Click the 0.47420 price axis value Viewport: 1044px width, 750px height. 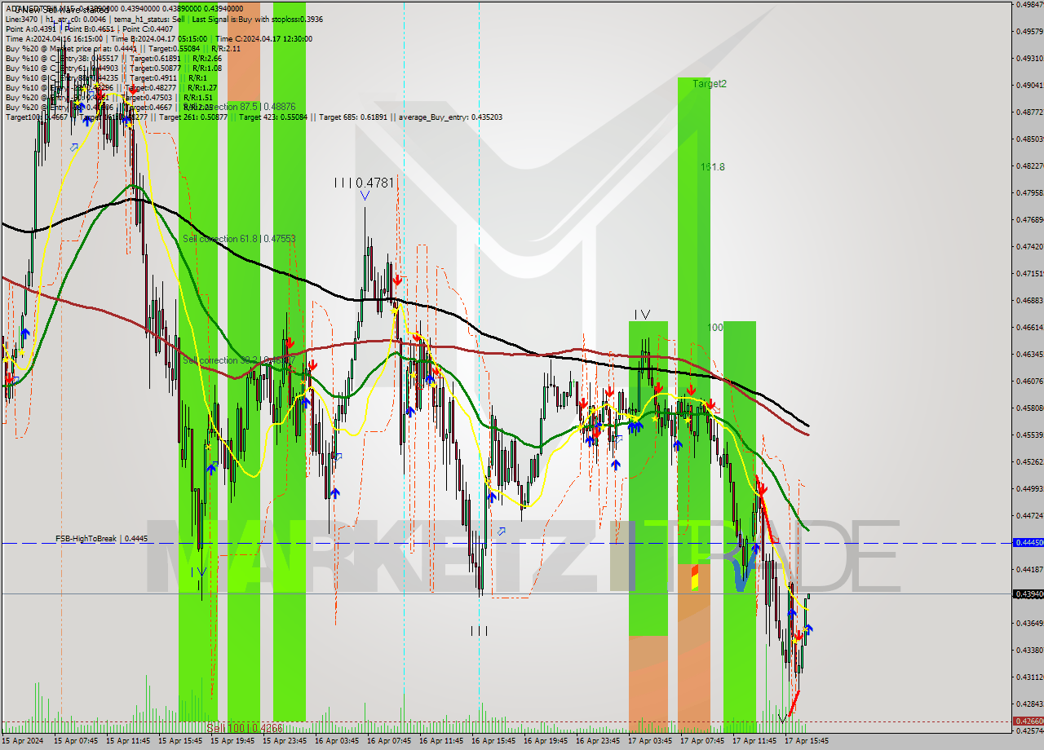(x=1030, y=246)
